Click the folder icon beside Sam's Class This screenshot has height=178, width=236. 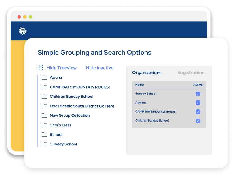44,125
